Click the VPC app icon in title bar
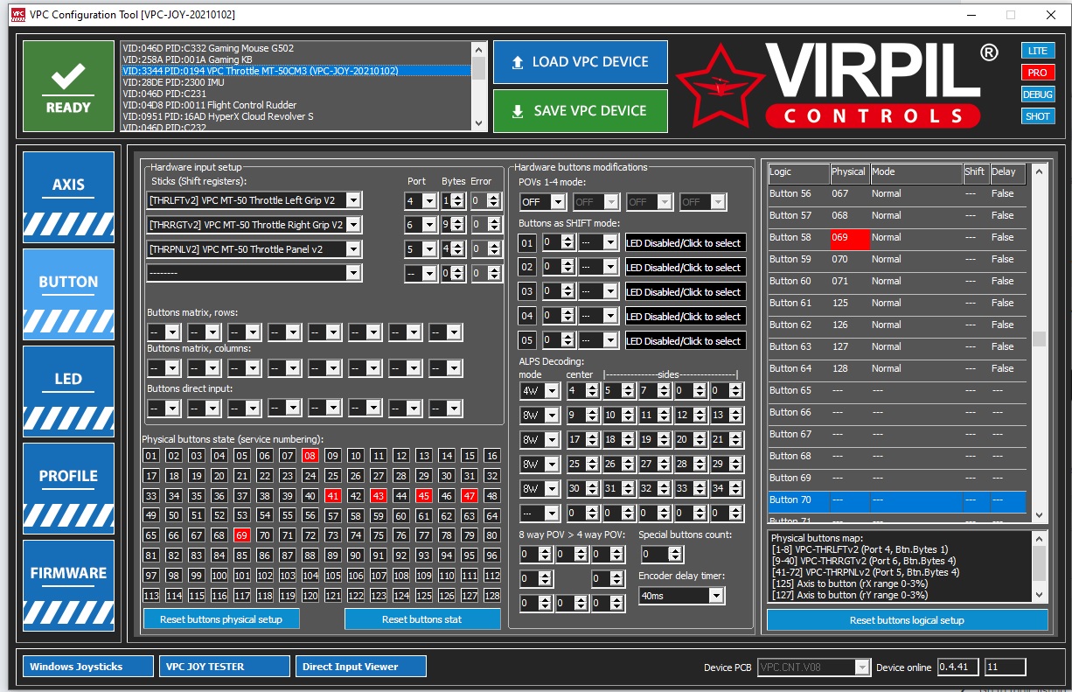 point(17,15)
